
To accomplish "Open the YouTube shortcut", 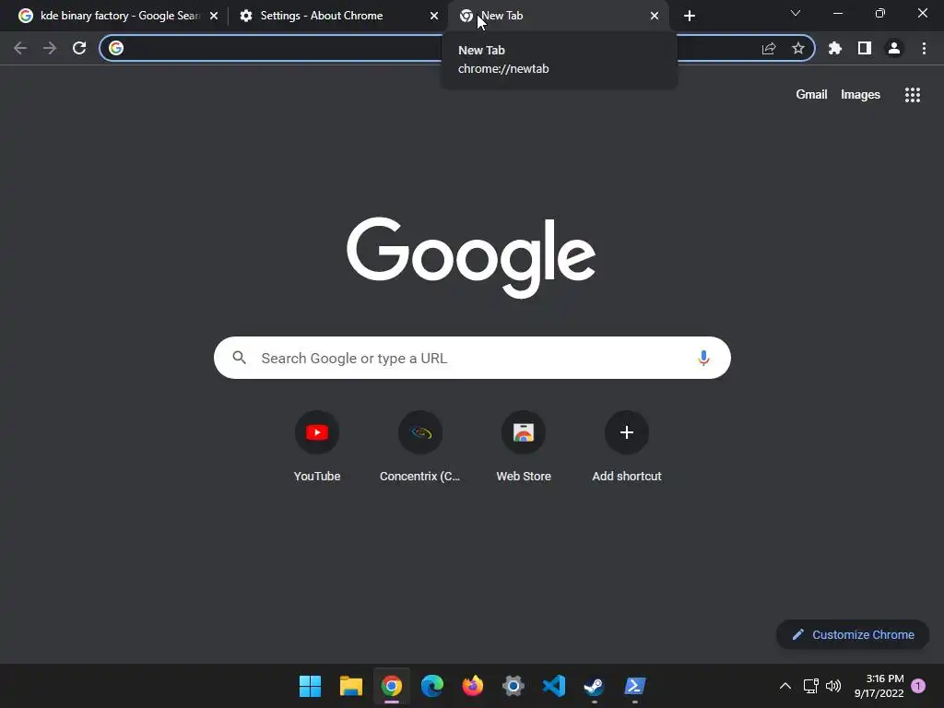I will pos(317,447).
